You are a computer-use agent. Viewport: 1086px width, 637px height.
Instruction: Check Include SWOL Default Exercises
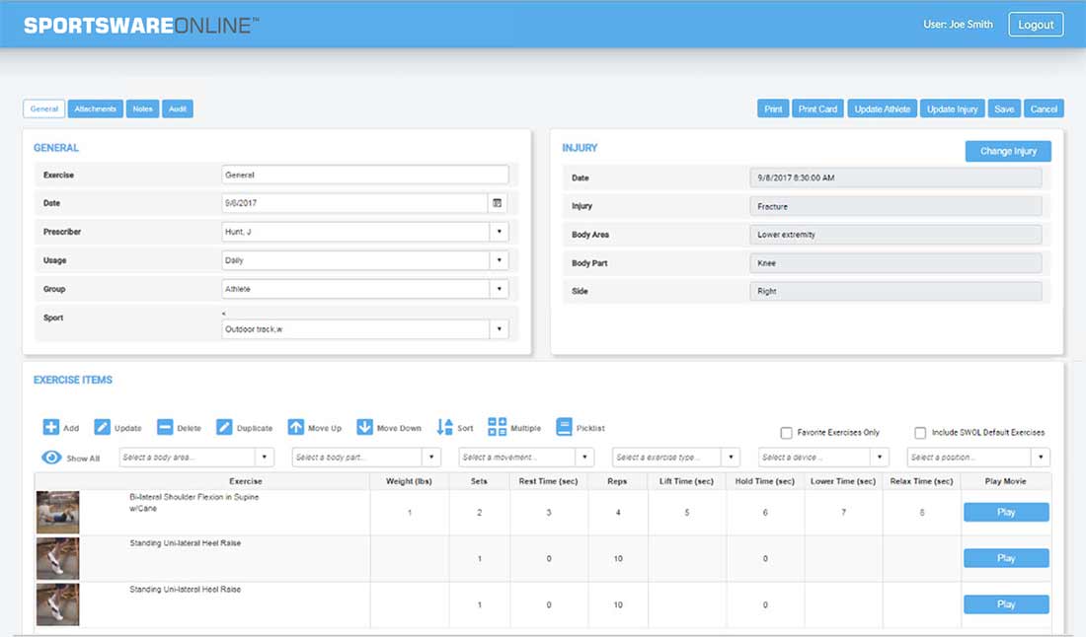[920, 433]
